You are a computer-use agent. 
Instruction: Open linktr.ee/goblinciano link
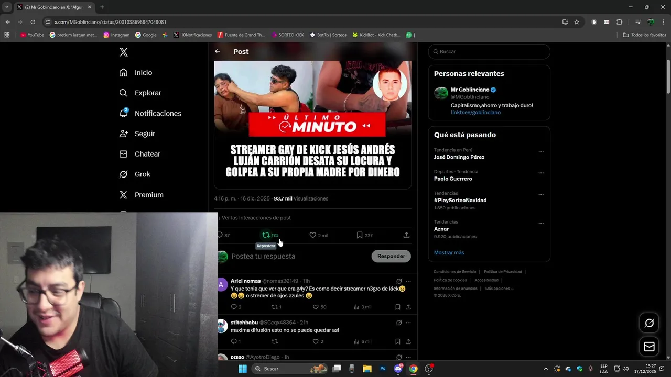[475, 113]
